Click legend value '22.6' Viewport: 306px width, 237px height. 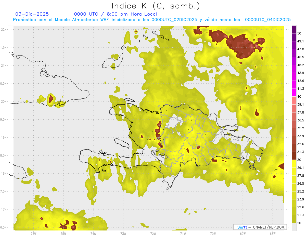click(x=300, y=207)
